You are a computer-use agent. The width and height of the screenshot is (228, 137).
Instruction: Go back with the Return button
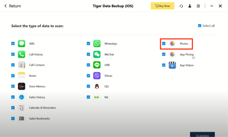13,6
